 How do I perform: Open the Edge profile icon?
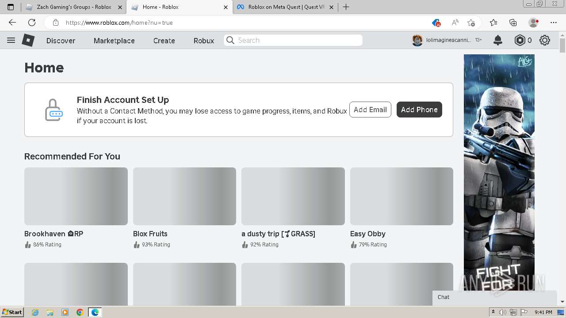click(x=533, y=23)
